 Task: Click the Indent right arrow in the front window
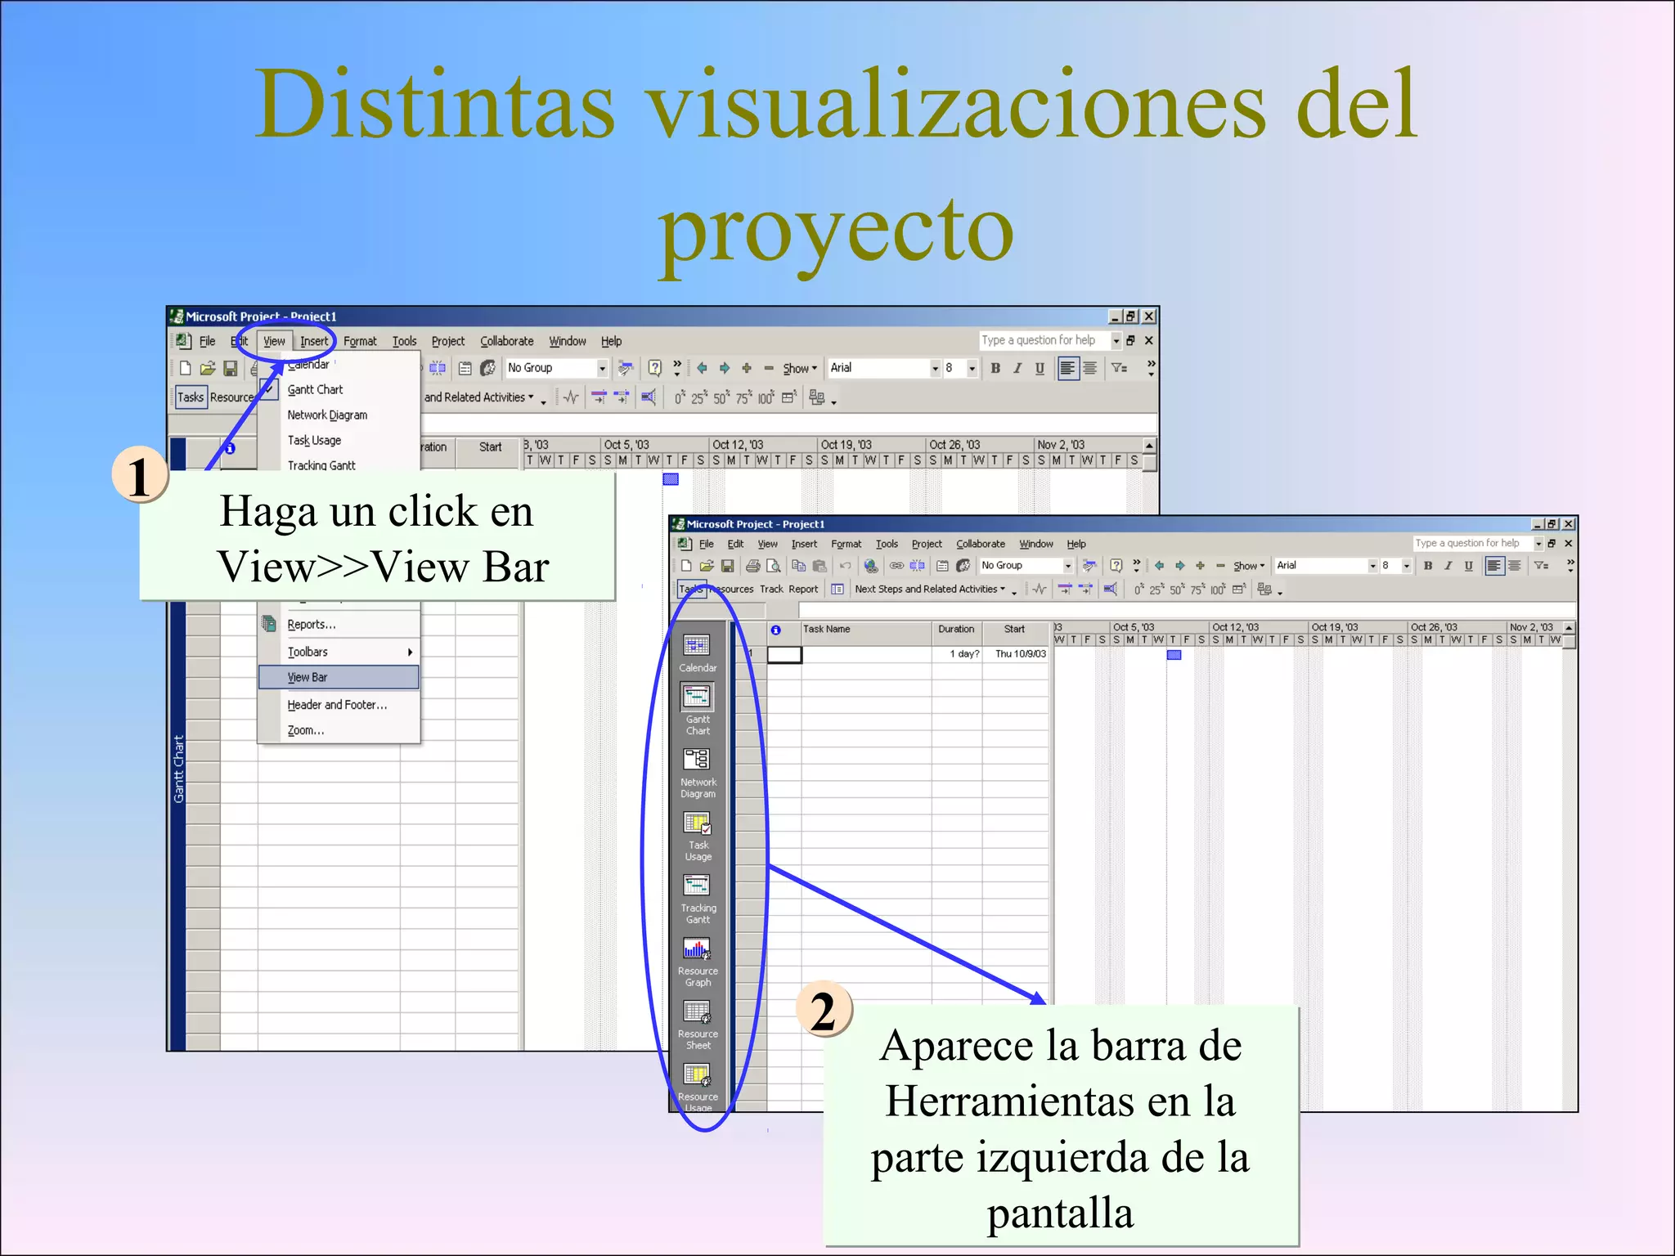point(1179,565)
